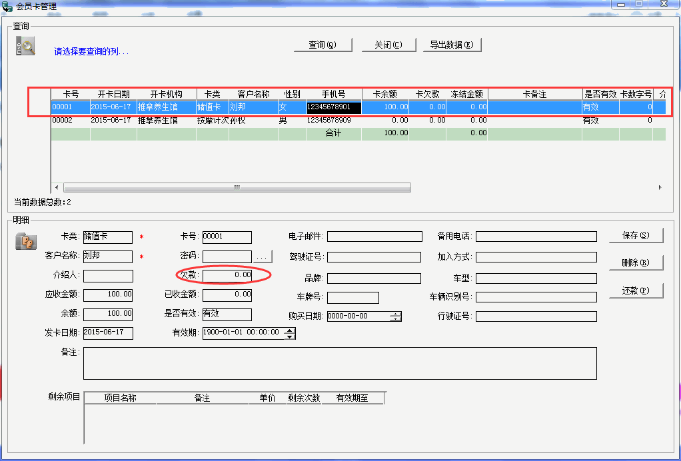Click the 开卡机构 column header
This screenshot has height=461, width=681.
(x=167, y=94)
